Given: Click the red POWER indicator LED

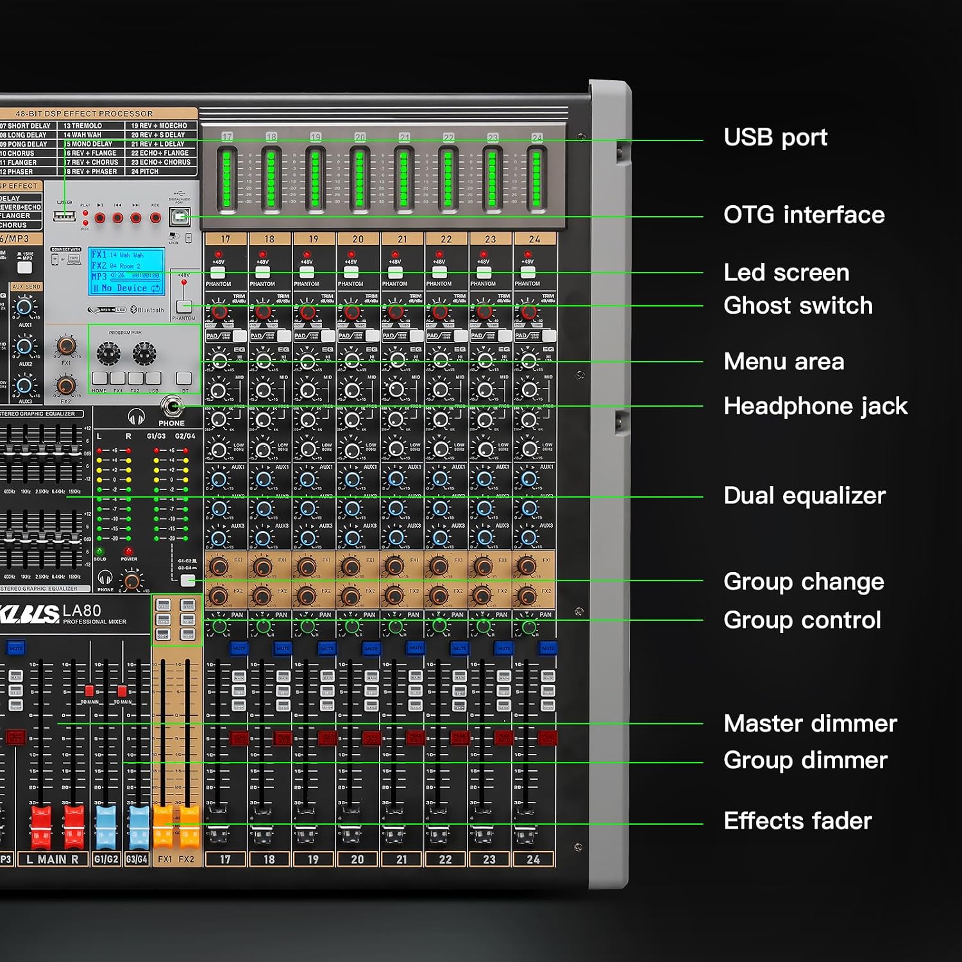Looking at the screenshot, I should pyautogui.click(x=128, y=551).
